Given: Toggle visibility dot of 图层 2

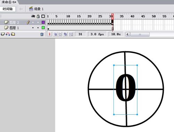Looking at the screenshot, I should pyautogui.click(x=33, y=23).
